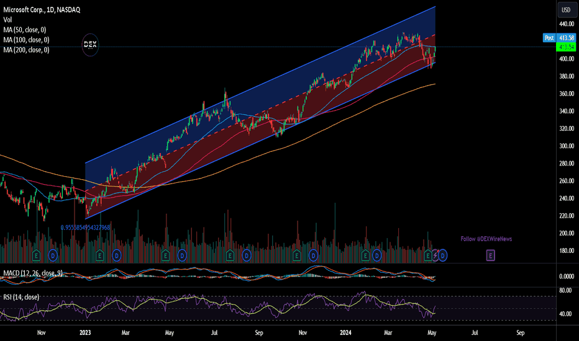Open the USD currency selector
Screen dimensions: 579x341
tap(567, 10)
